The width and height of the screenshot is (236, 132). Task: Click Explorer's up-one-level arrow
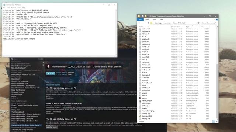click(x=148, y=23)
